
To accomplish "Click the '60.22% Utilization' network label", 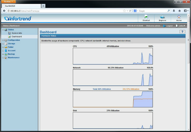I will [116, 68].
